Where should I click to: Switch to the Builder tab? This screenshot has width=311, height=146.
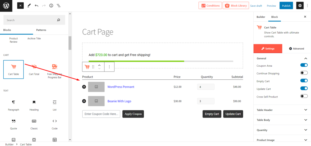[x=261, y=17]
